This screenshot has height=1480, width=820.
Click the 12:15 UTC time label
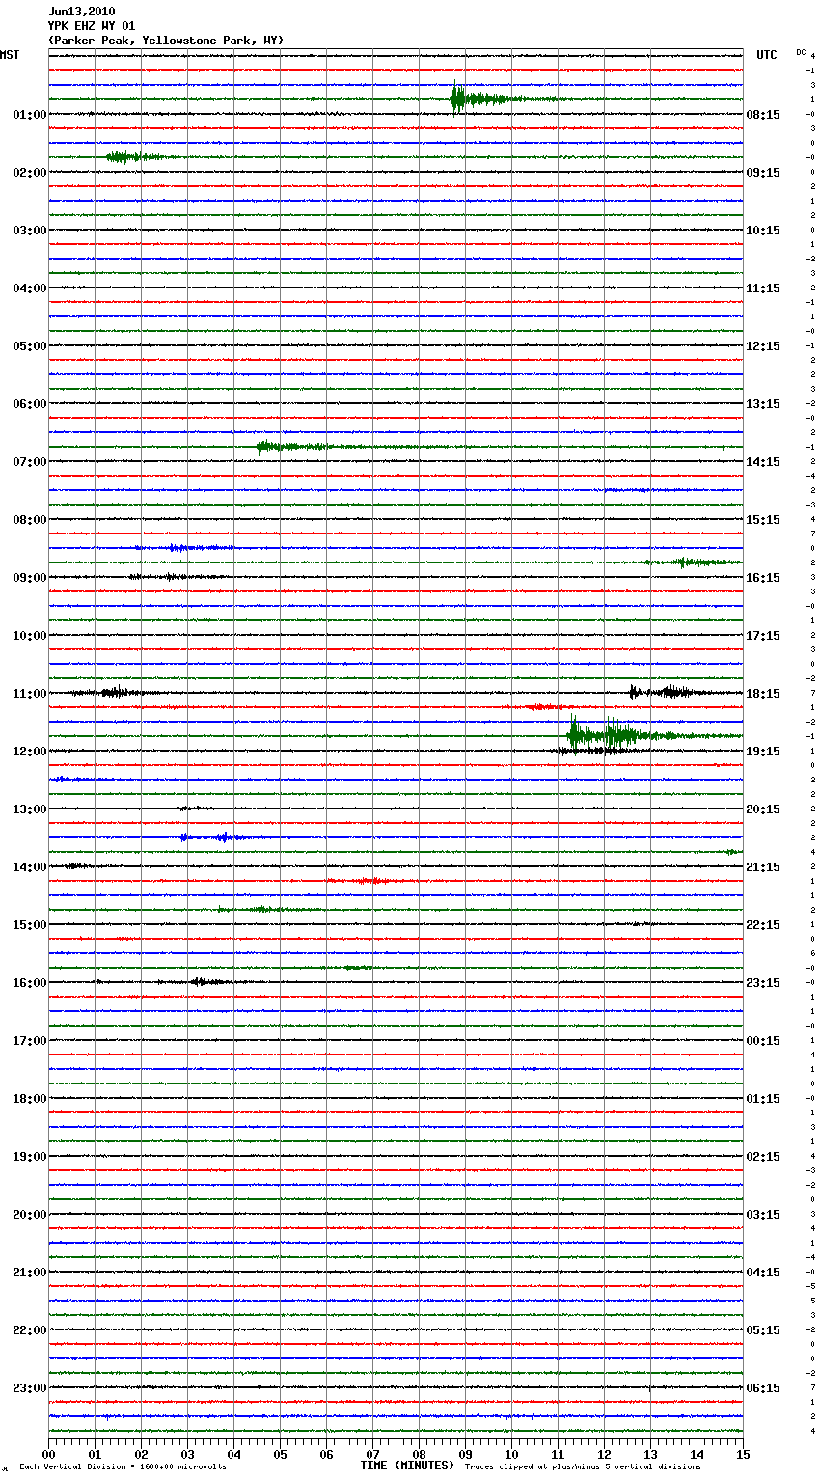(763, 346)
